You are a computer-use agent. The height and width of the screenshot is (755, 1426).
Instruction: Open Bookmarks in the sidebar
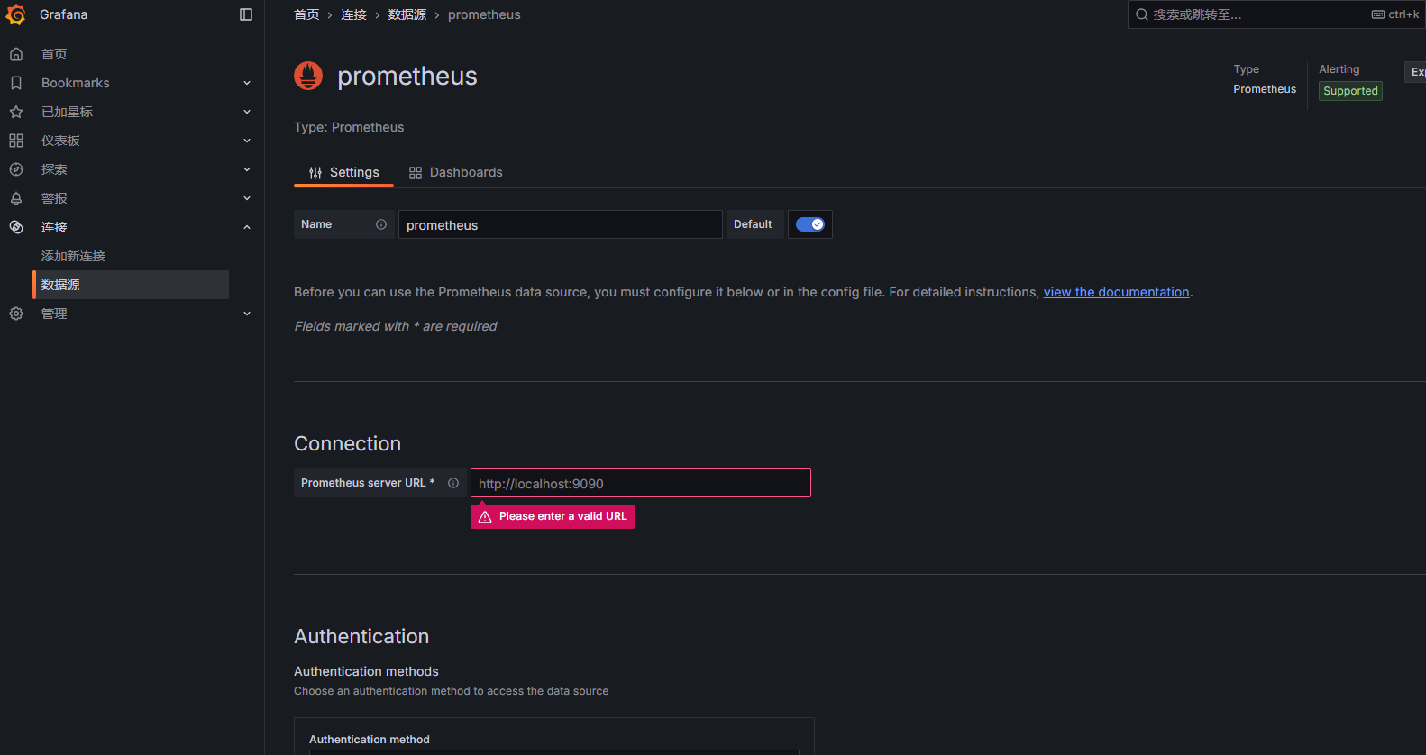coord(76,83)
